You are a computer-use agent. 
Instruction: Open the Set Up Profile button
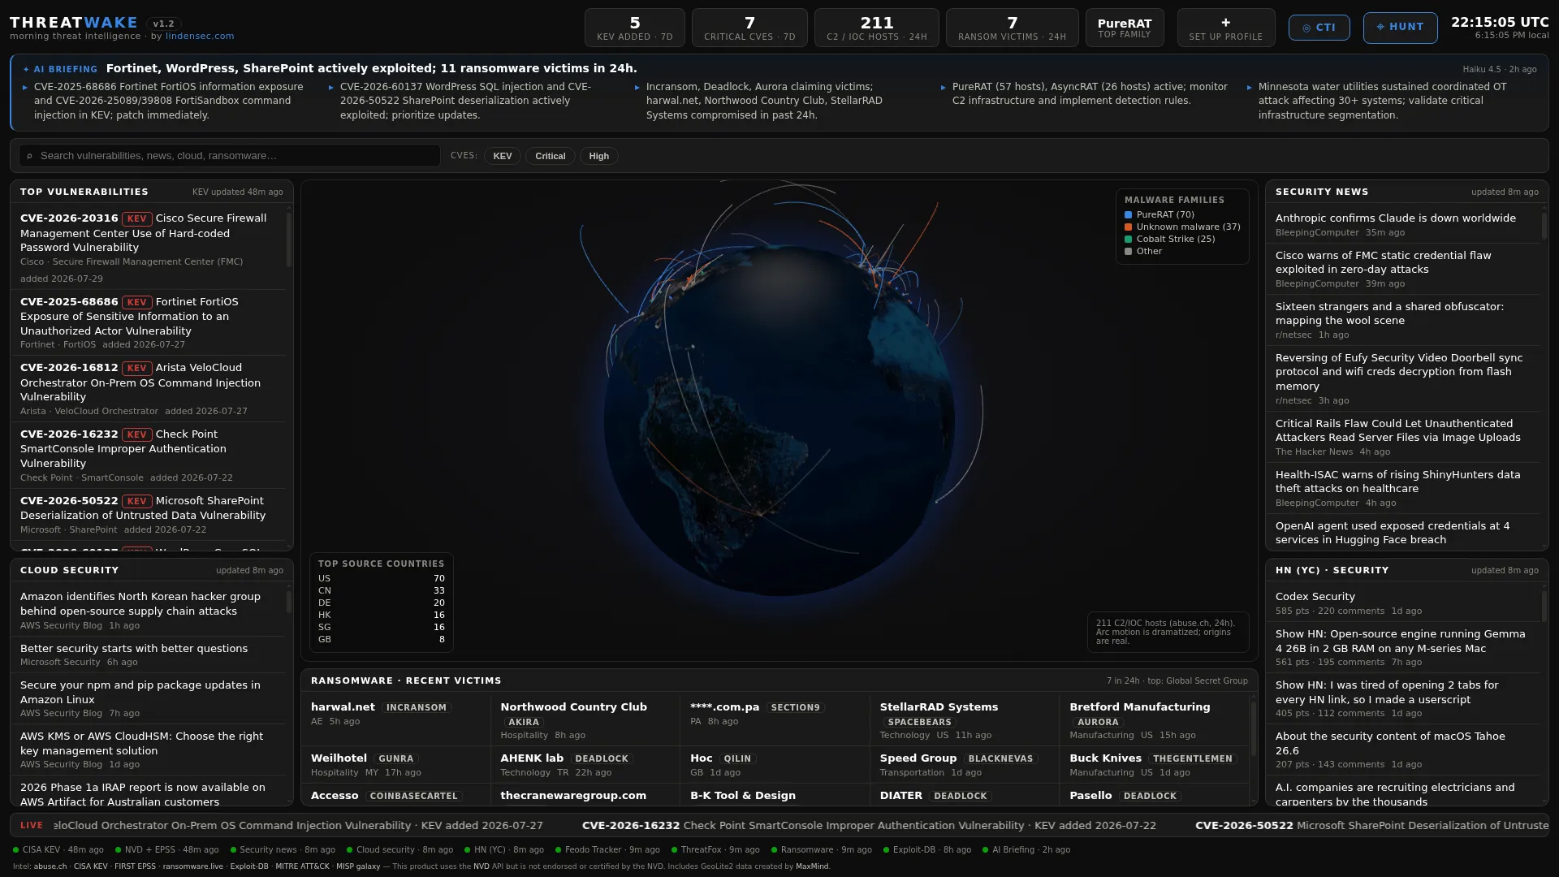pyautogui.click(x=1225, y=28)
